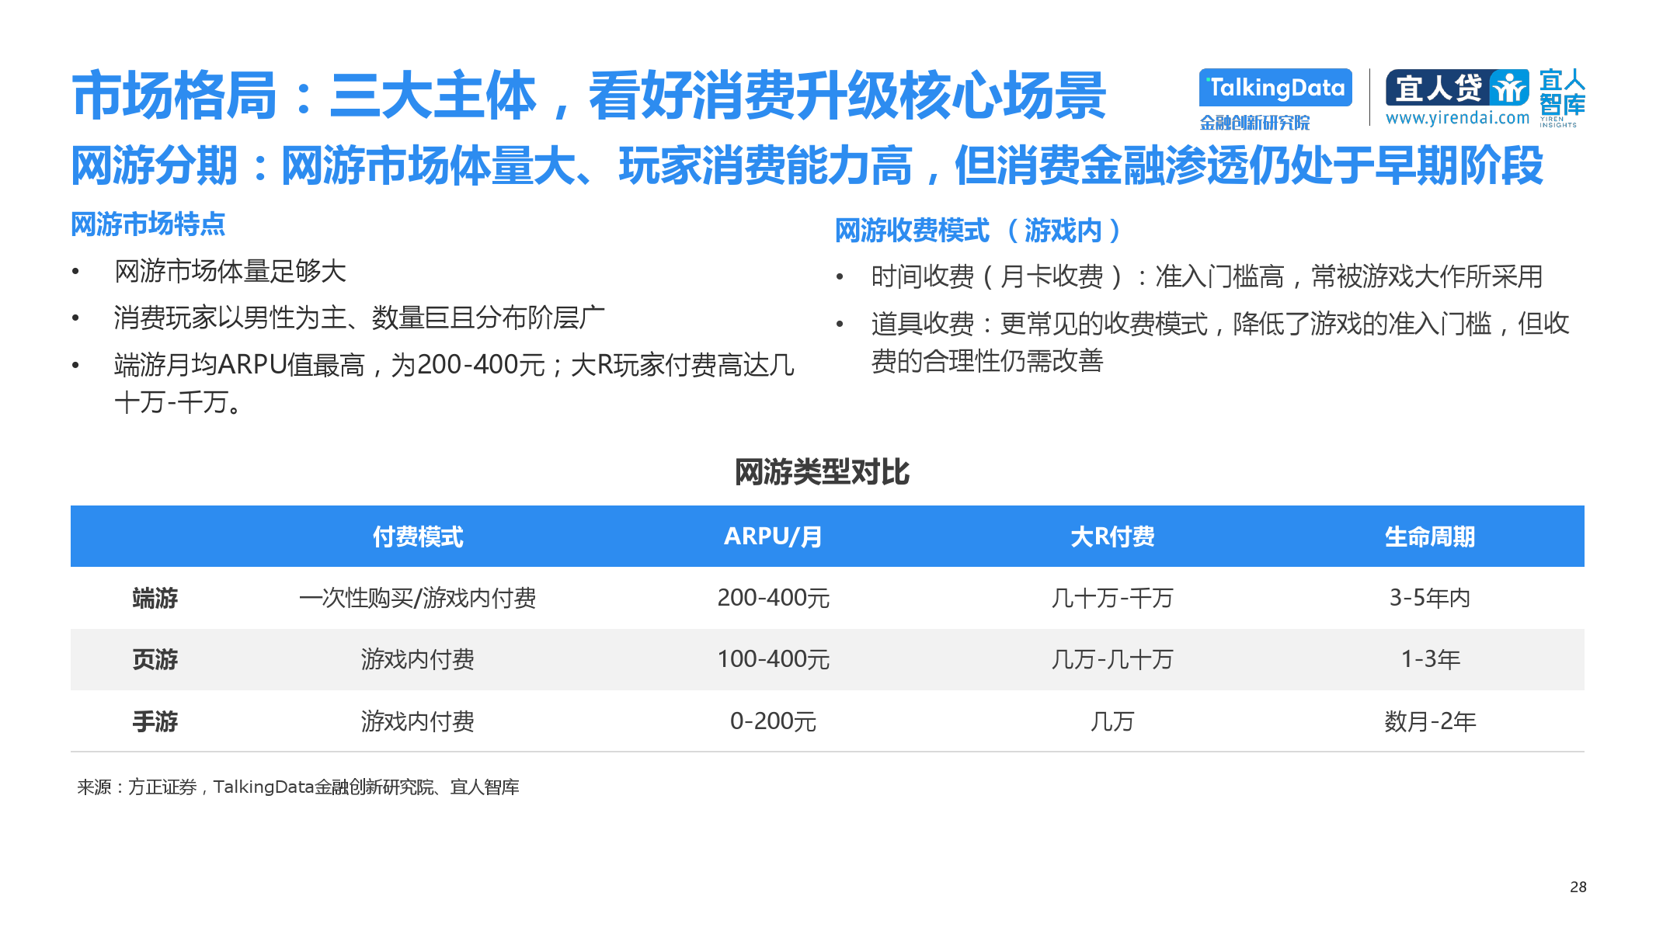Viewport: 1656px width, 931px height.
Task: Click the 网游市场特点 heading
Action: pyautogui.click(x=148, y=224)
